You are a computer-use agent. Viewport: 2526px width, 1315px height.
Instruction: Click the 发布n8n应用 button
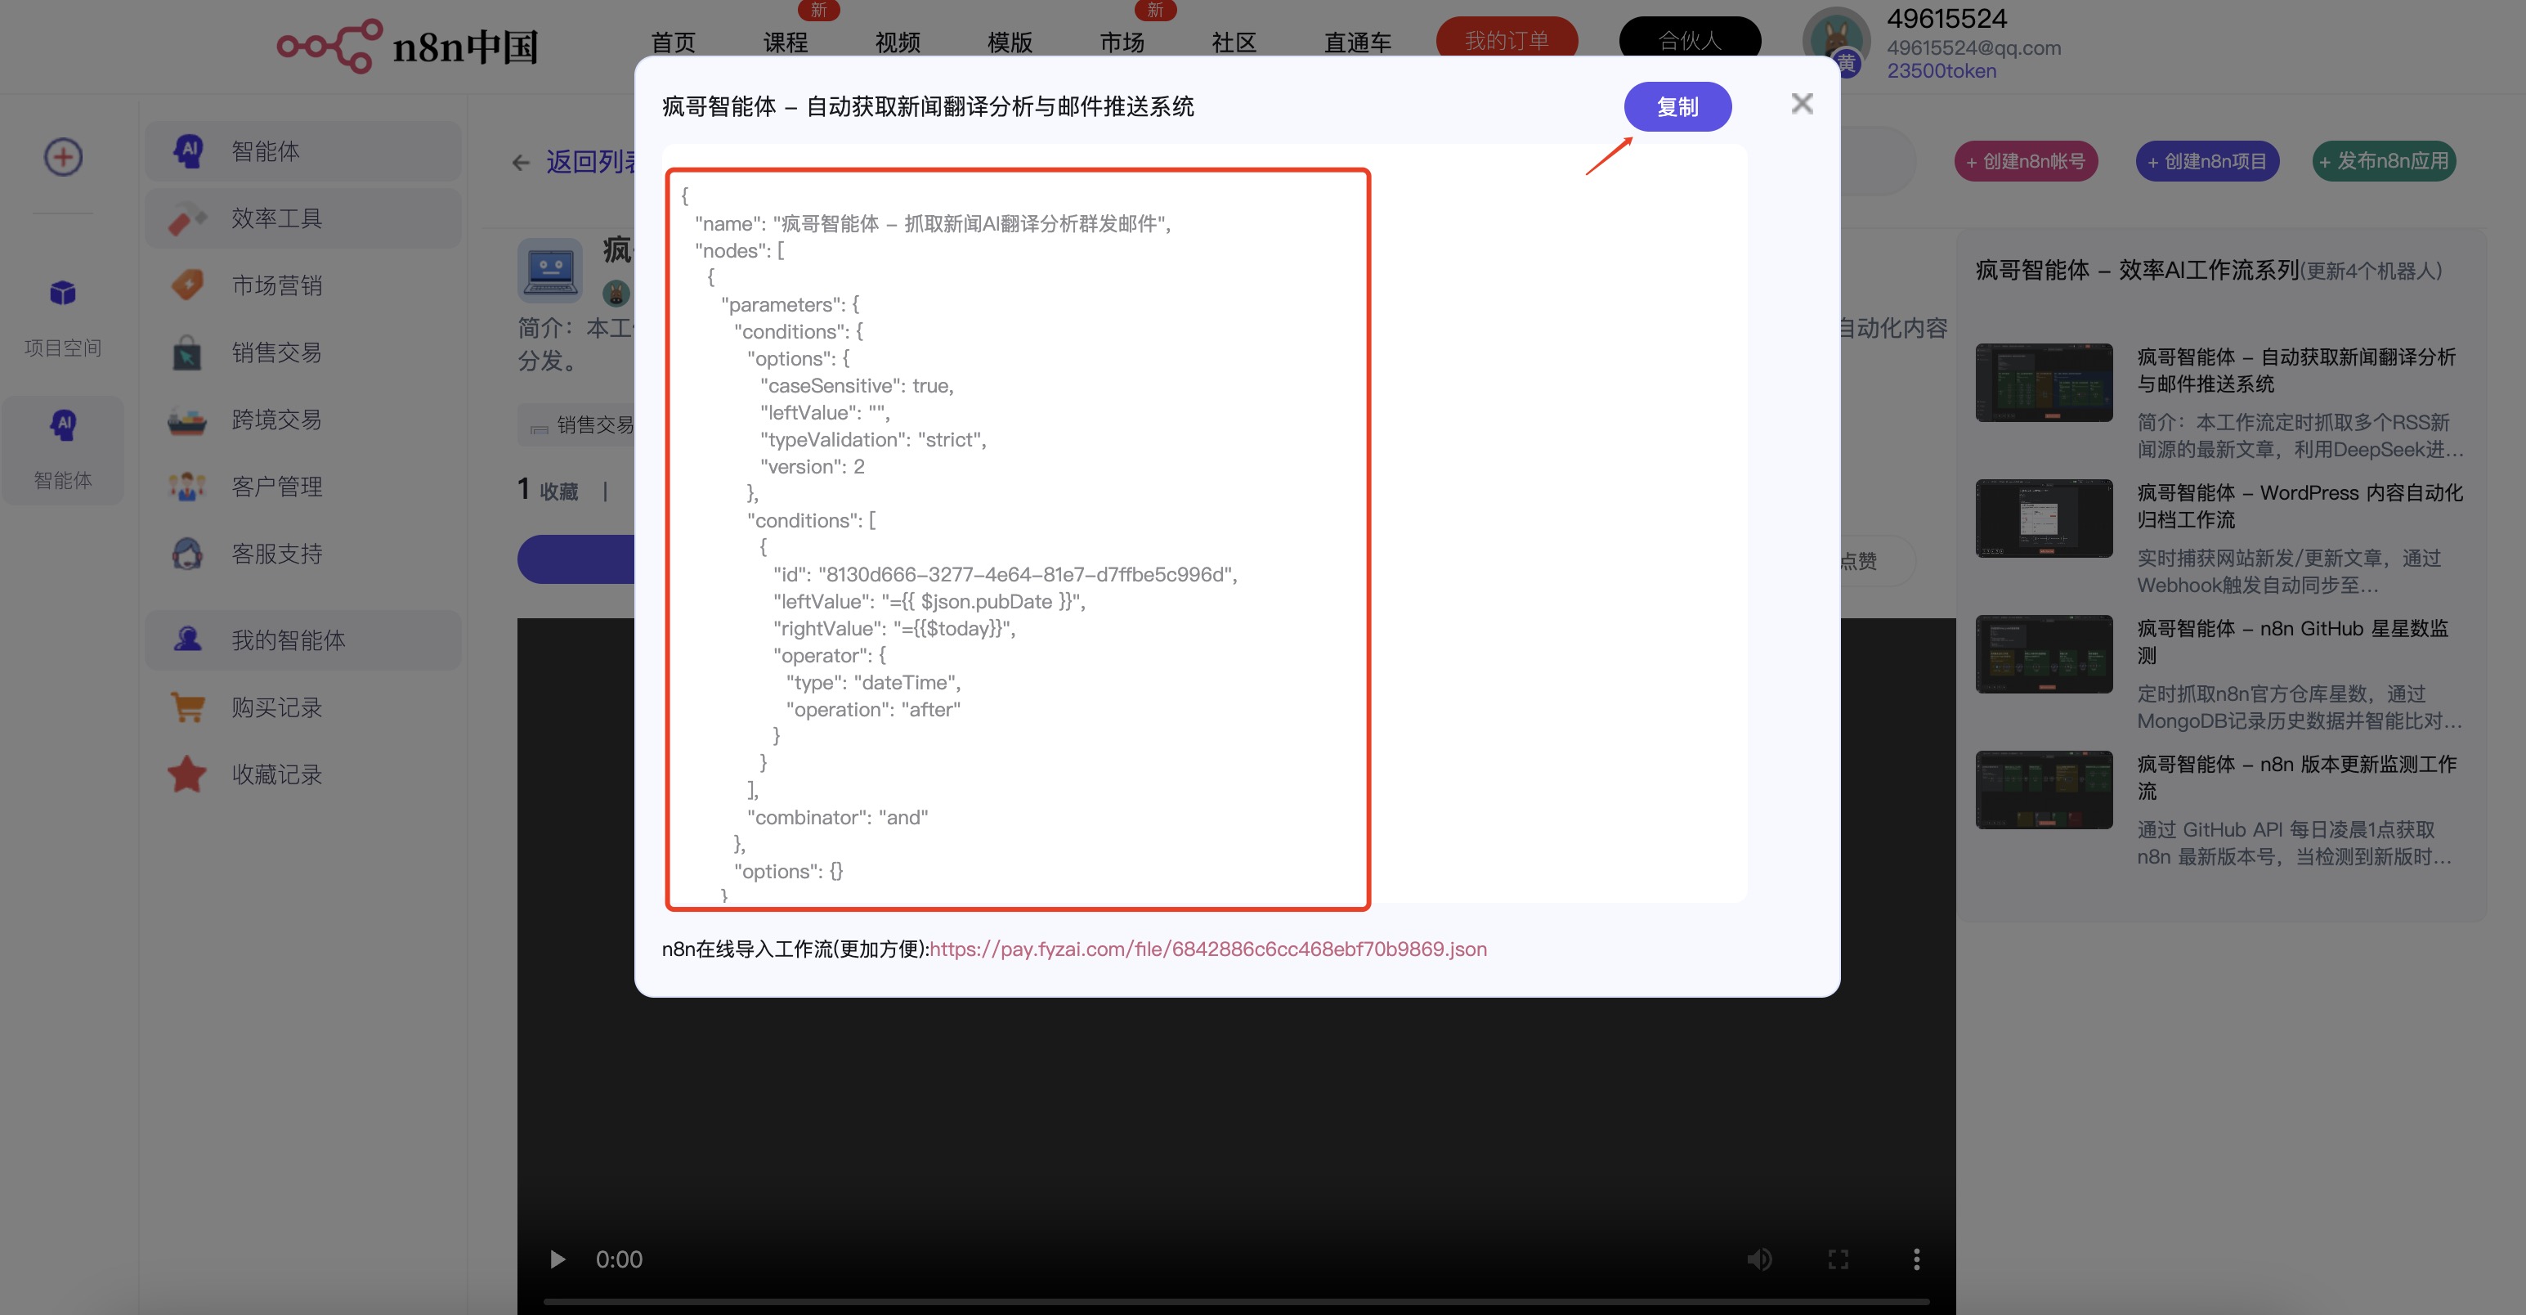[x=2384, y=162]
